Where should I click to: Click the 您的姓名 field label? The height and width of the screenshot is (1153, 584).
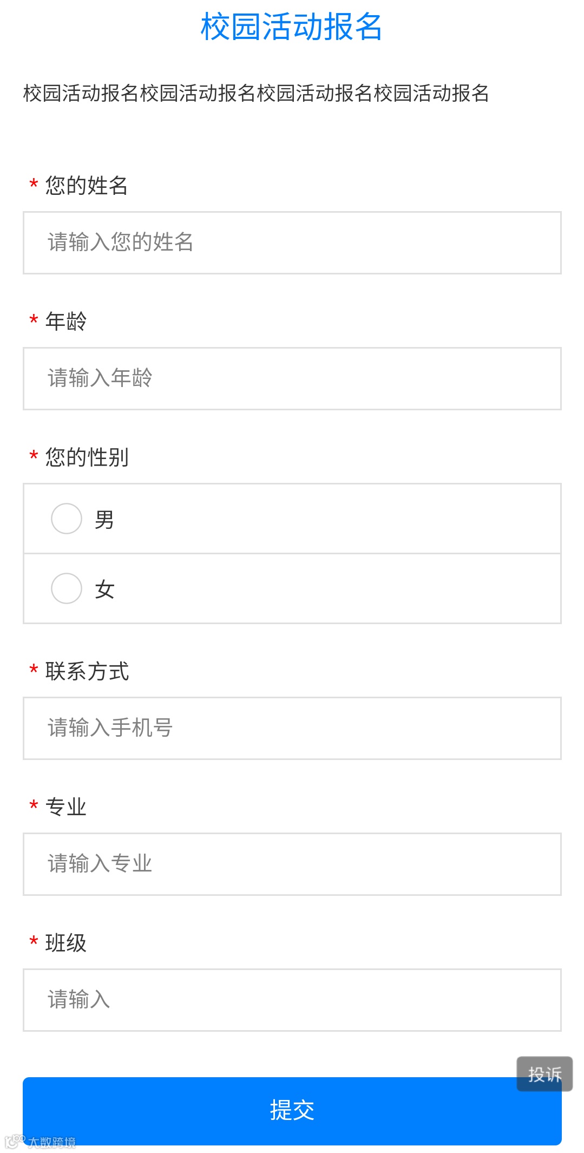[87, 186]
